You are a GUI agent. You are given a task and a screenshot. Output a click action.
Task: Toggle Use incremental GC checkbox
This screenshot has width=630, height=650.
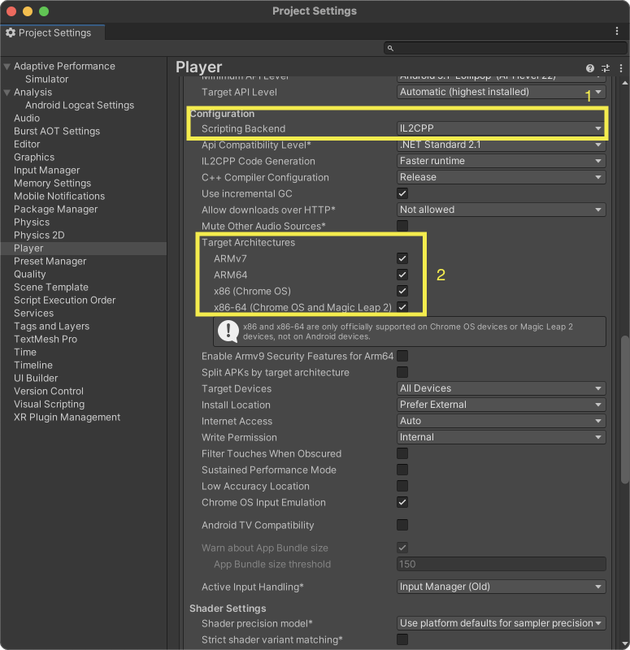(402, 193)
